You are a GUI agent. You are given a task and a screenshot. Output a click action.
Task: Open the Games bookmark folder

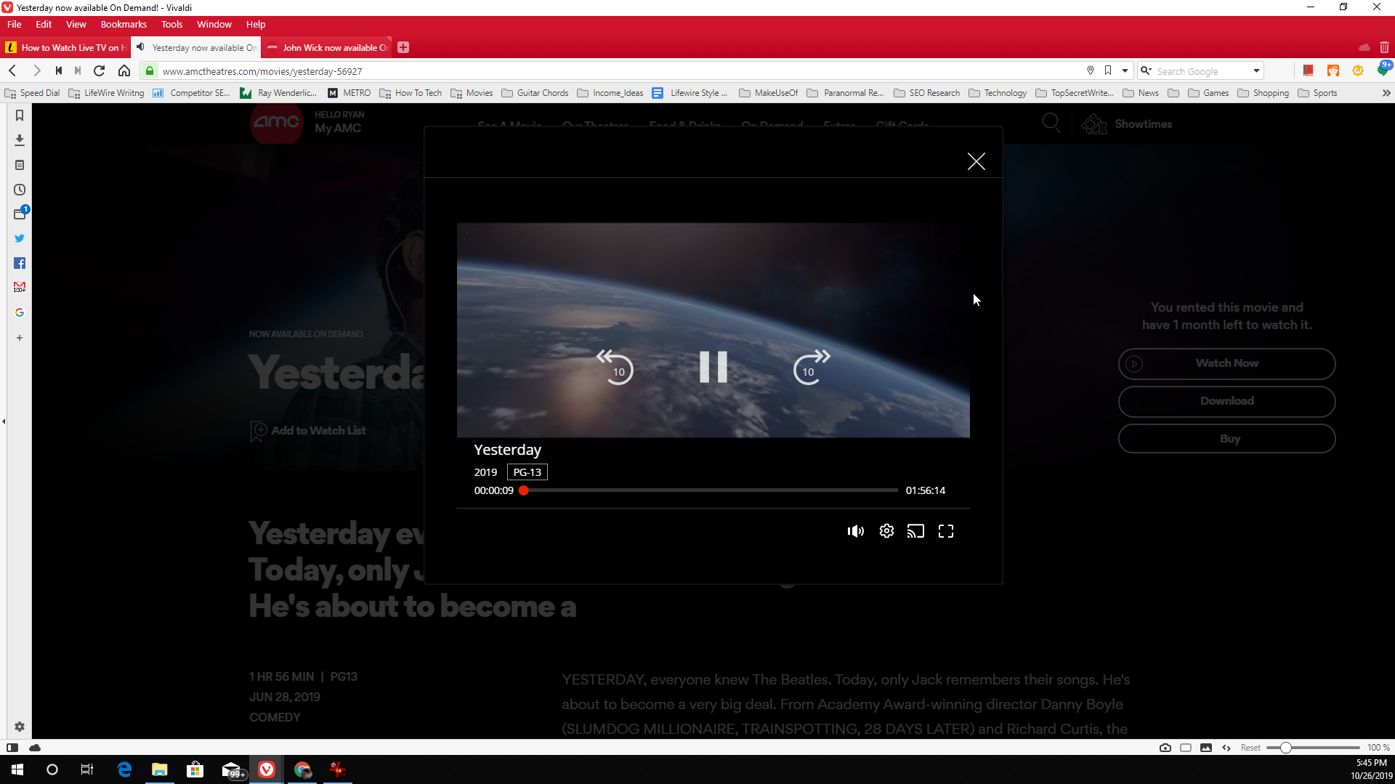click(x=1208, y=93)
